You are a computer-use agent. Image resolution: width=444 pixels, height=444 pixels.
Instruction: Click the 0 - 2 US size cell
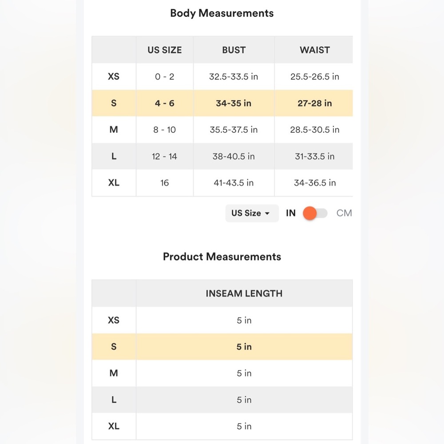pyautogui.click(x=165, y=77)
